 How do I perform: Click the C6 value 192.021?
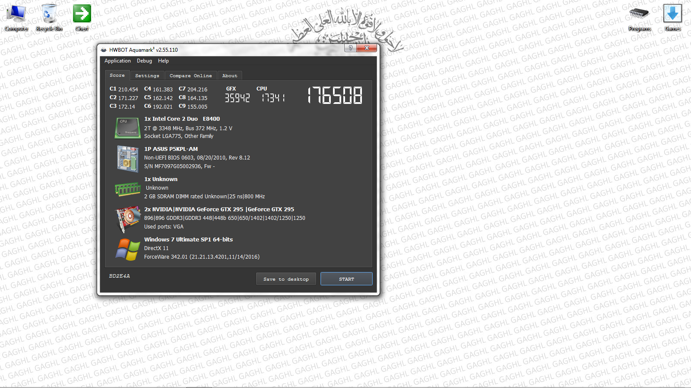pyautogui.click(x=163, y=106)
